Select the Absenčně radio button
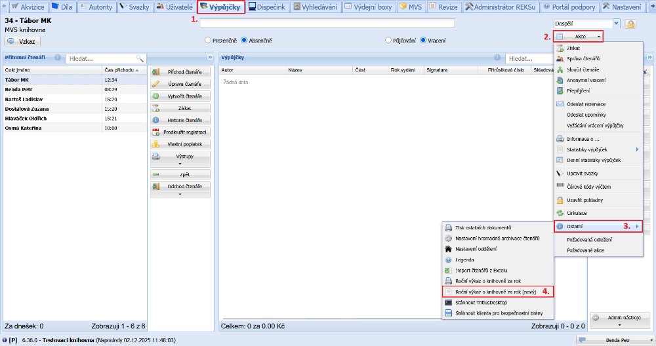 244,40
